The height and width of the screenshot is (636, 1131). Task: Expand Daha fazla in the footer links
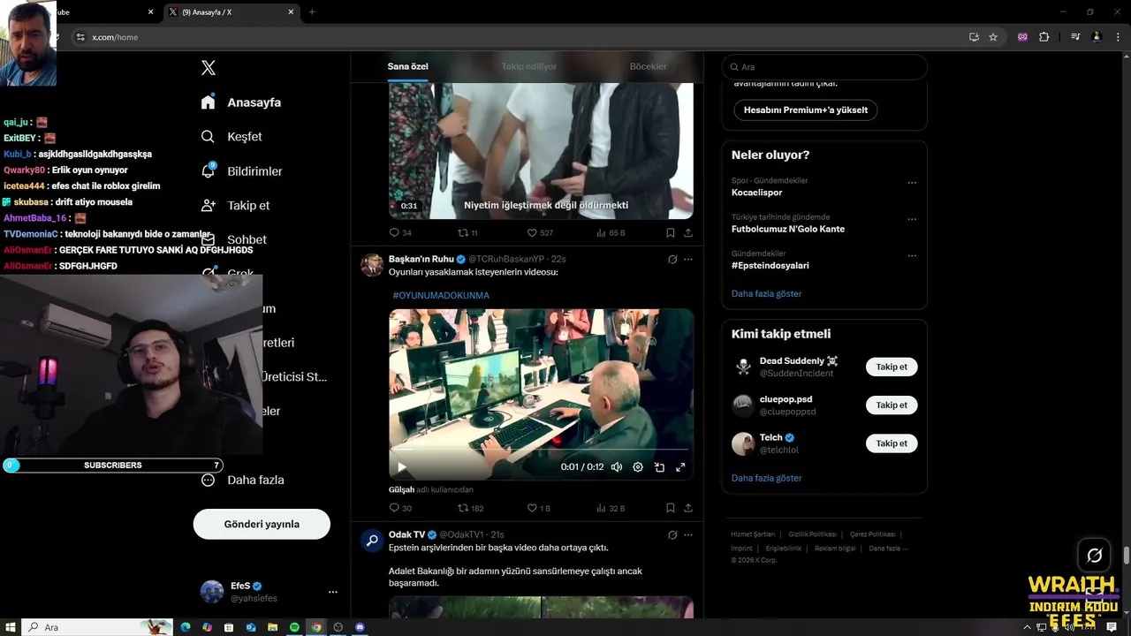point(887,549)
